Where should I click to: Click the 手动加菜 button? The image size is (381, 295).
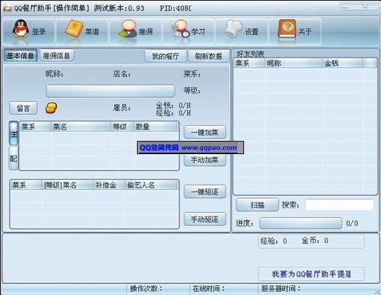tap(205, 160)
